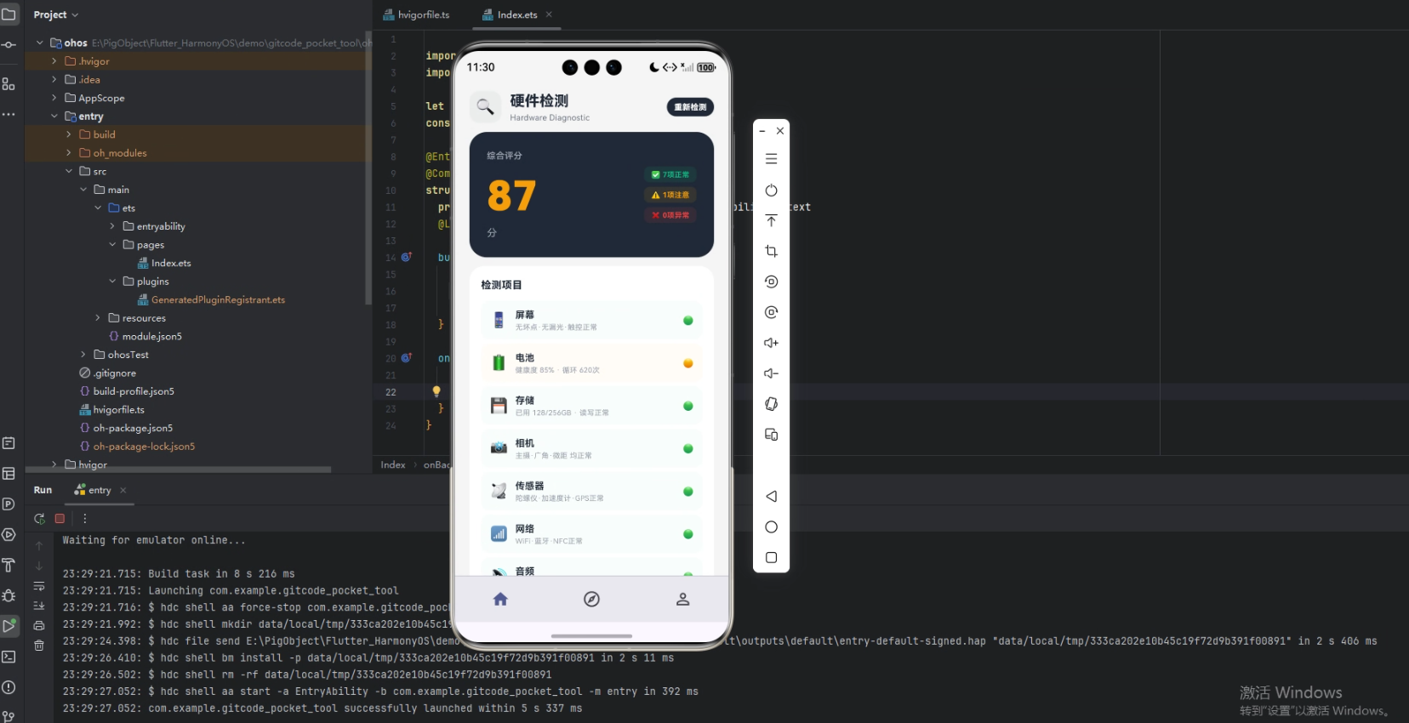Tap the 相机 camera check item
The width and height of the screenshot is (1409, 723).
click(x=591, y=449)
